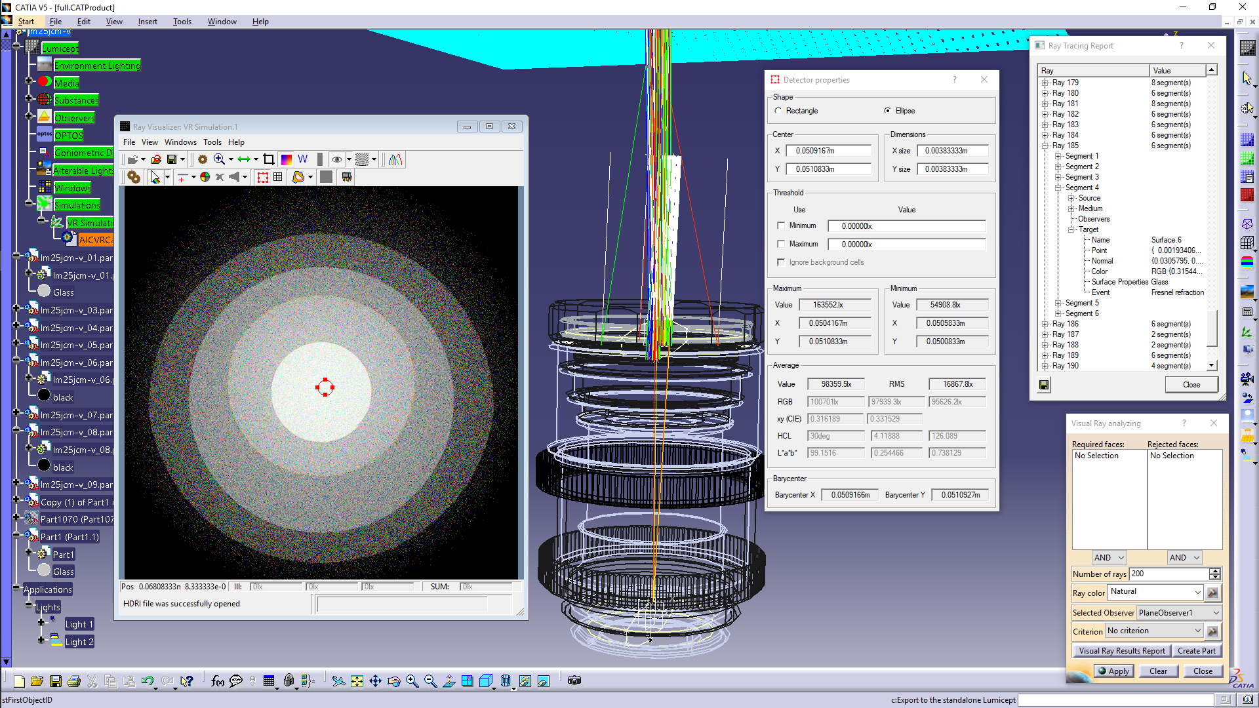Click the Pan four-arrow icon
This screenshot has height=708, width=1259.
375,681
